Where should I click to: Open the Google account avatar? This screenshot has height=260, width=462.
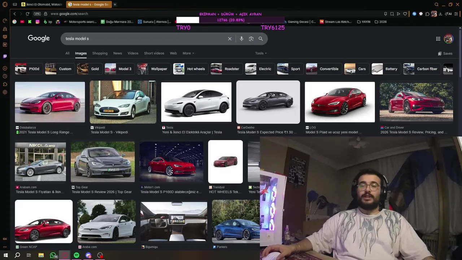point(449,39)
